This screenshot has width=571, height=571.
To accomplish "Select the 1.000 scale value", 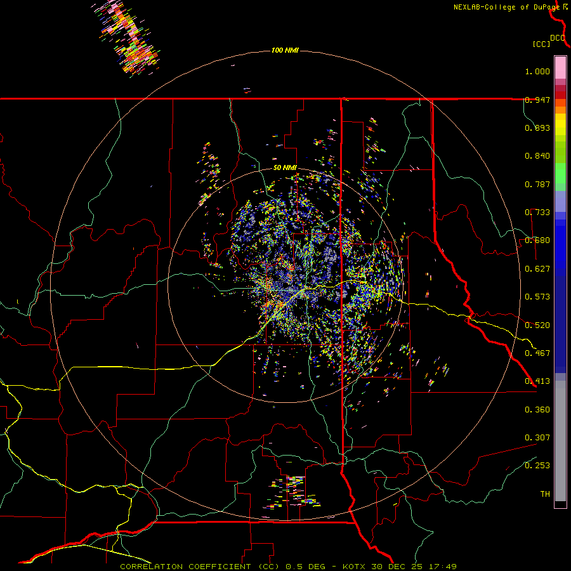I will [x=537, y=71].
